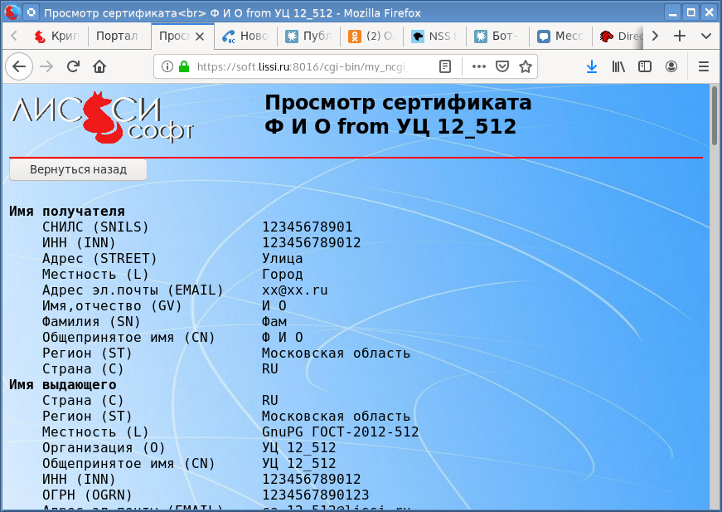This screenshot has width=722, height=512.
Task: Switch to the NSS tab
Action: tap(434, 37)
